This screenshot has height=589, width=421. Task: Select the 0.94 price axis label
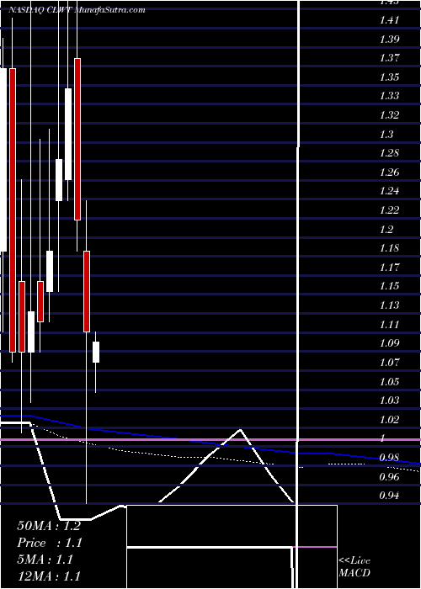click(389, 496)
